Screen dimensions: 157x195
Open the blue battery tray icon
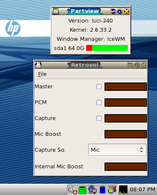click(102, 190)
